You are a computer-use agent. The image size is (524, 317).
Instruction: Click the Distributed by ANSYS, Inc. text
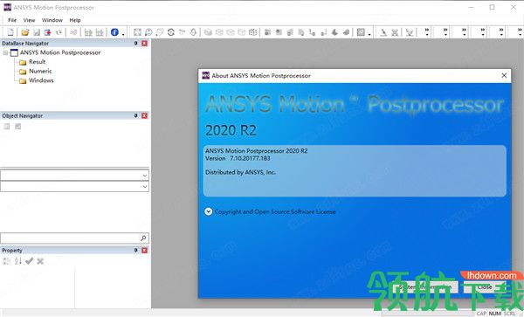tap(240, 172)
